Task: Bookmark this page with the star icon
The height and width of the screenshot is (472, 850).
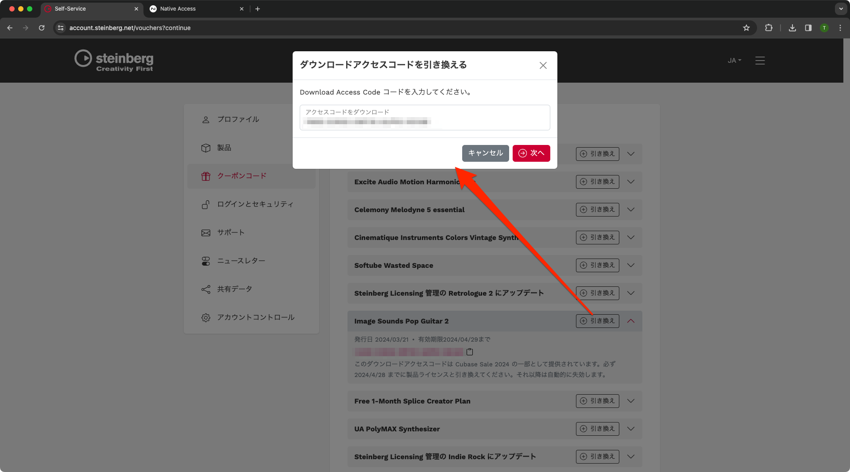Action: click(x=746, y=28)
